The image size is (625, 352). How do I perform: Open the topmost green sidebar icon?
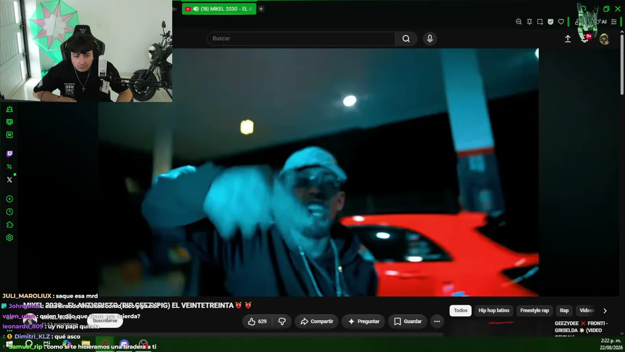tap(9, 109)
